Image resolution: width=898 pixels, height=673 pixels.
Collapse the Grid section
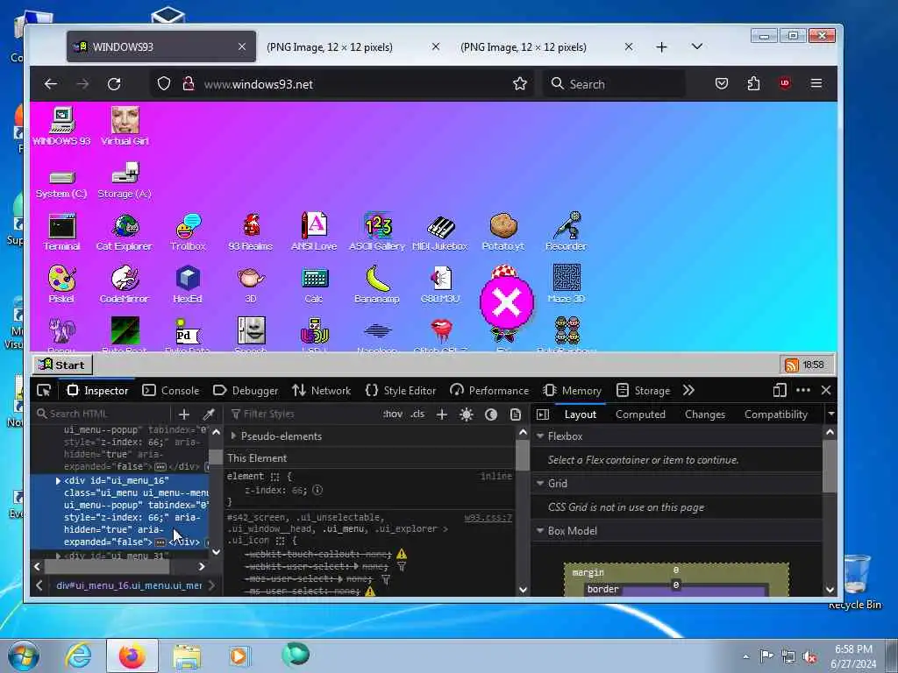(540, 483)
